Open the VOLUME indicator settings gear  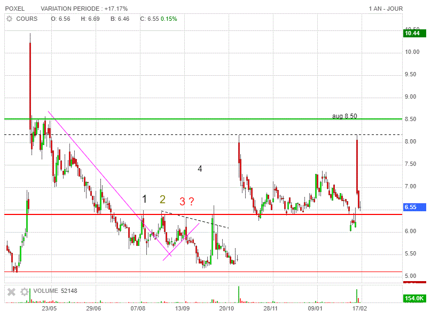(25, 292)
